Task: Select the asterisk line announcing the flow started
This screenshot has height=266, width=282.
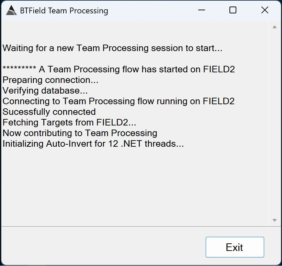Action: 119,69
